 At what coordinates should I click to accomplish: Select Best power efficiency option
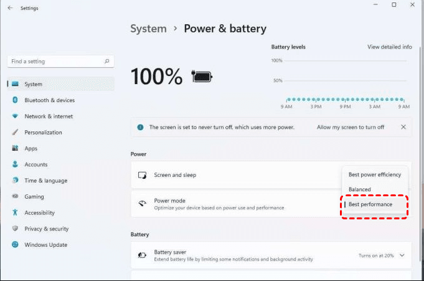pyautogui.click(x=374, y=175)
